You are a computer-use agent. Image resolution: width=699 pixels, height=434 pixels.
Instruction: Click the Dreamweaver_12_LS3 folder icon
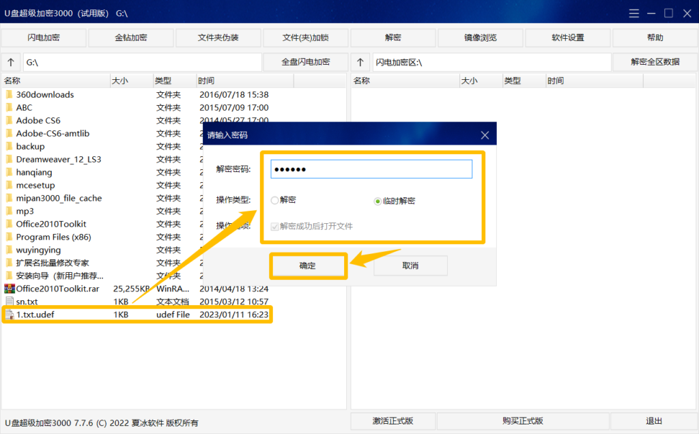pos(9,159)
